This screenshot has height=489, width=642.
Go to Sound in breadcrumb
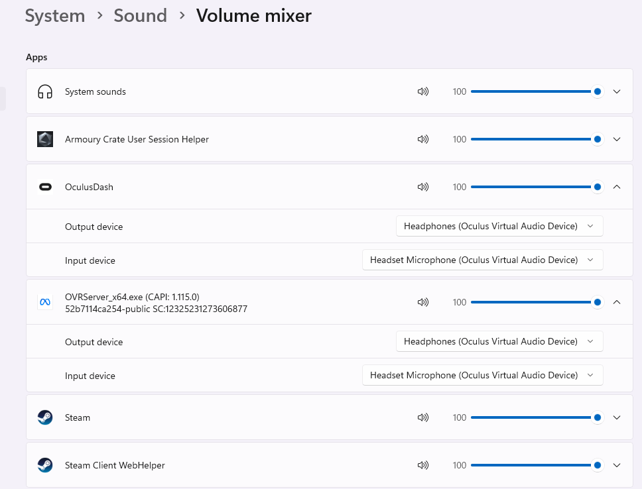[141, 16]
